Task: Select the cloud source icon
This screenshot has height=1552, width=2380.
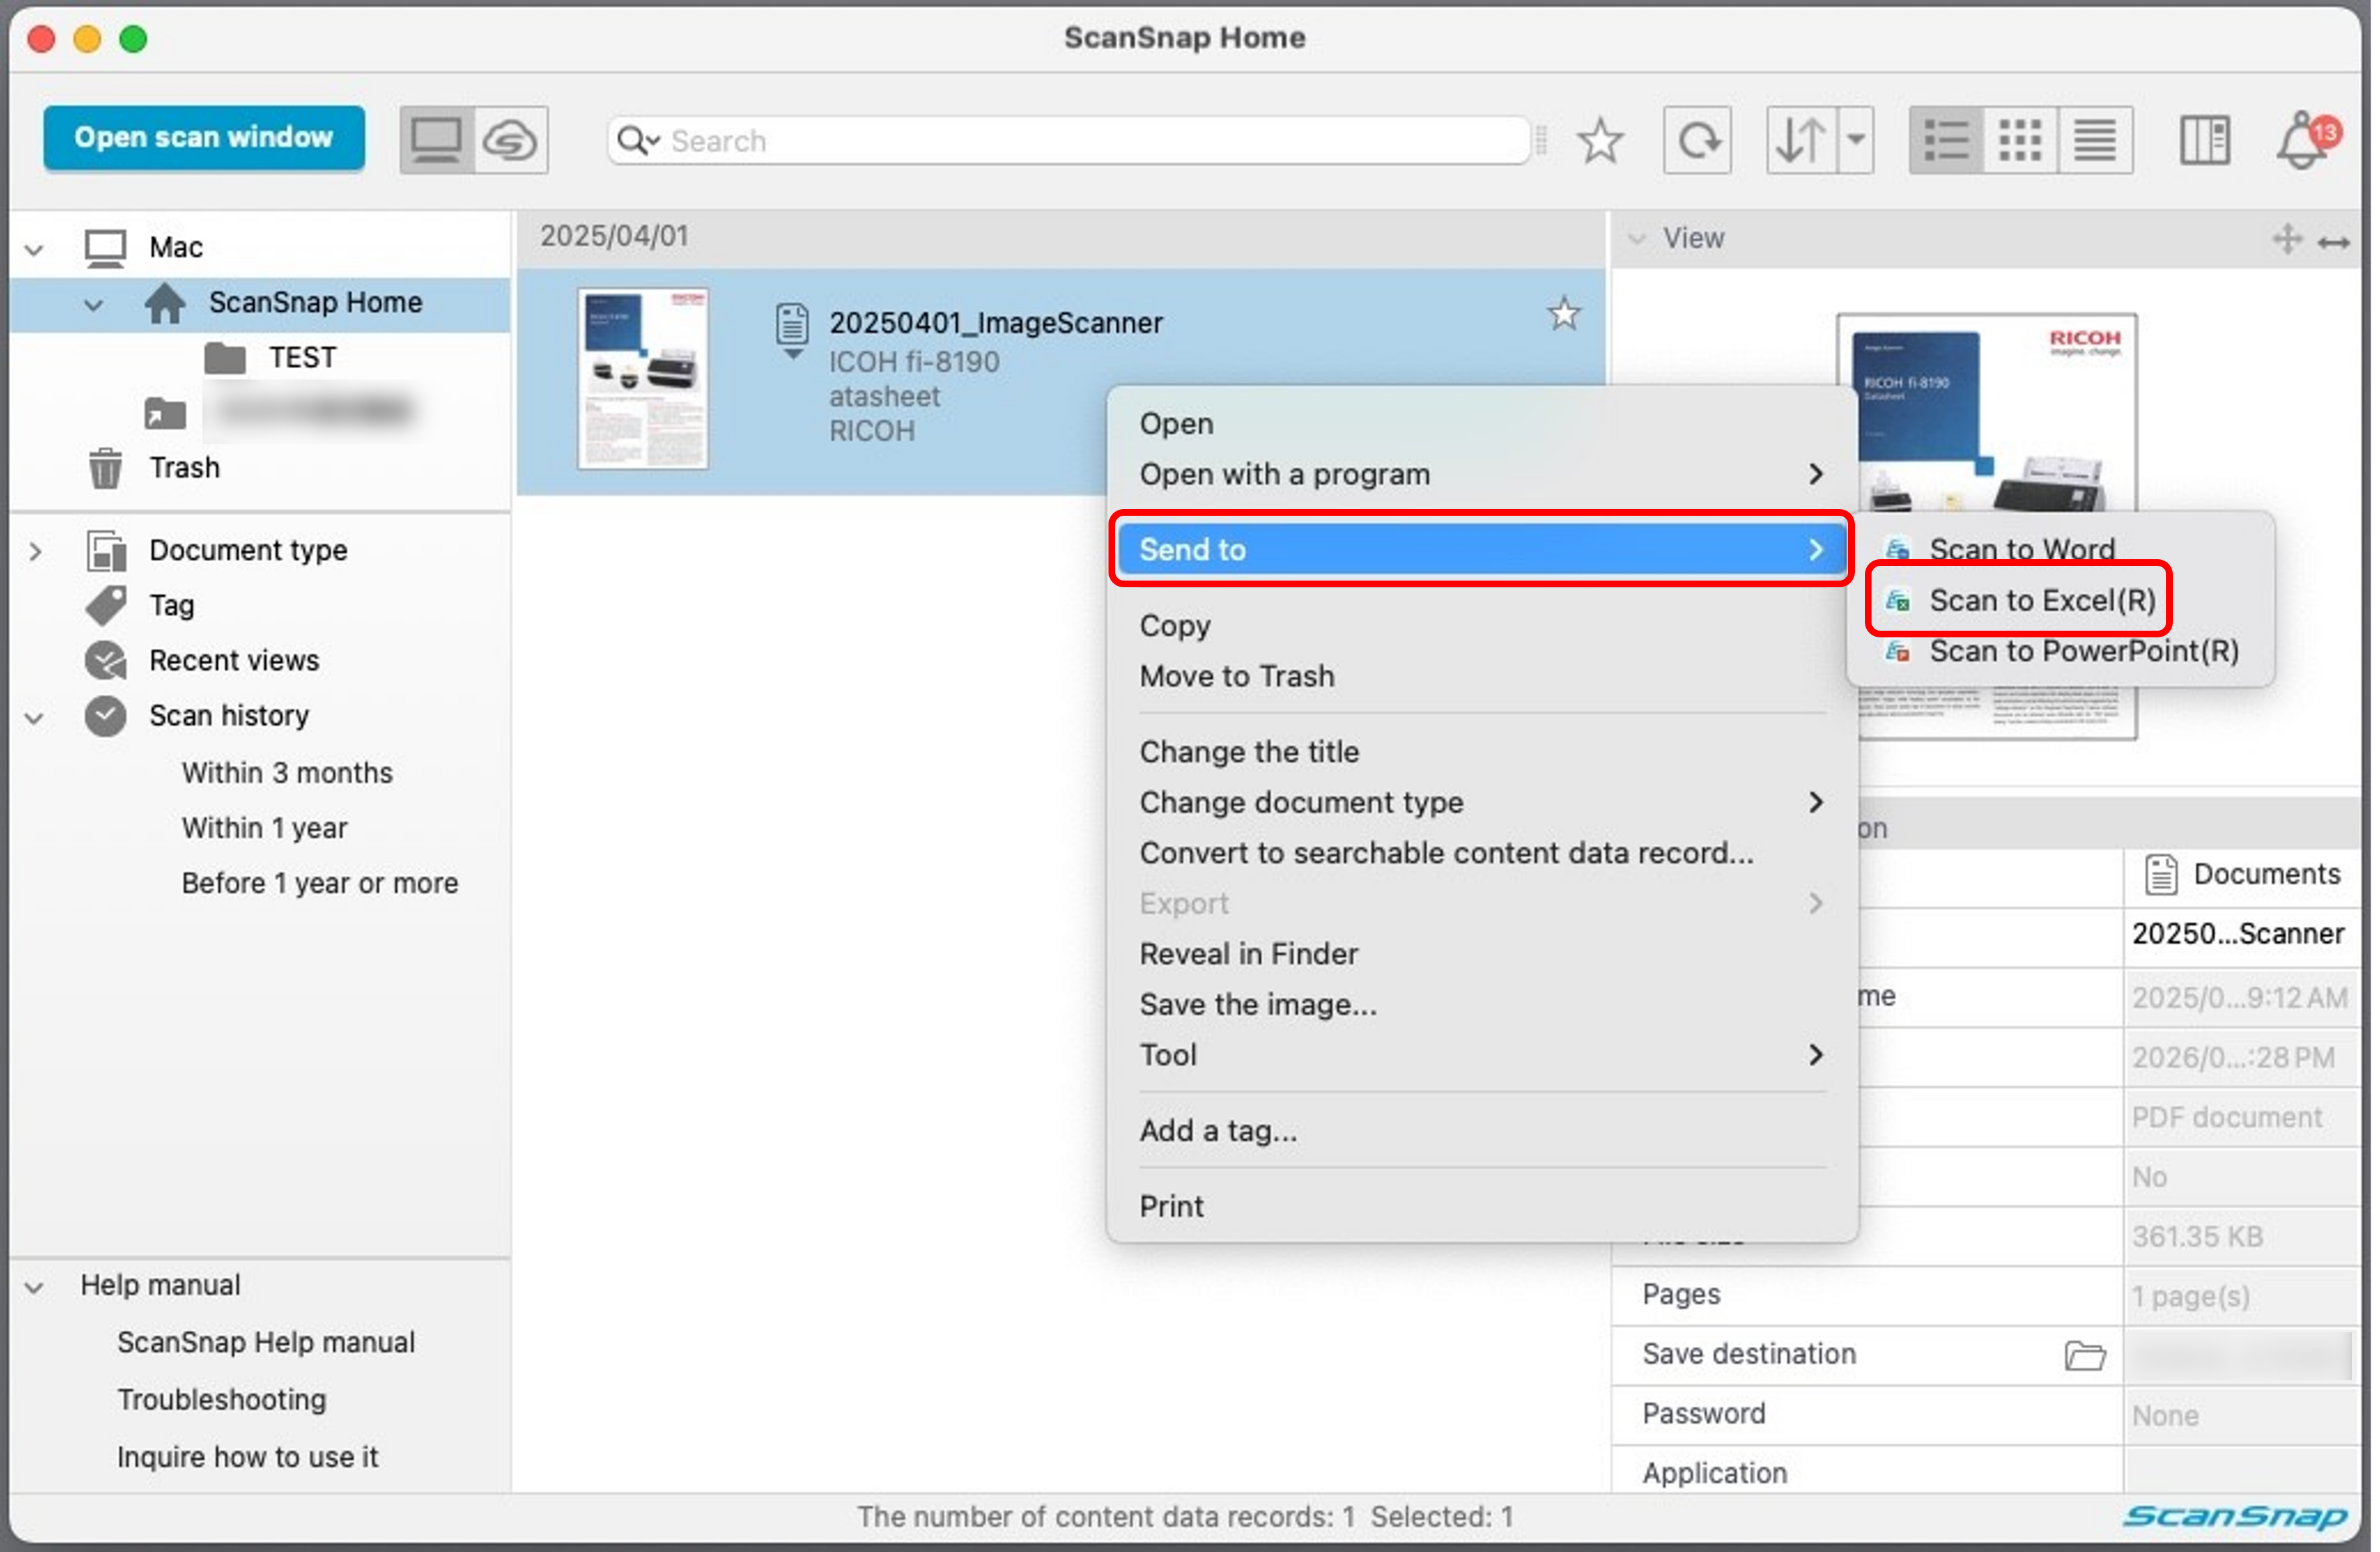Action: pyautogui.click(x=510, y=140)
